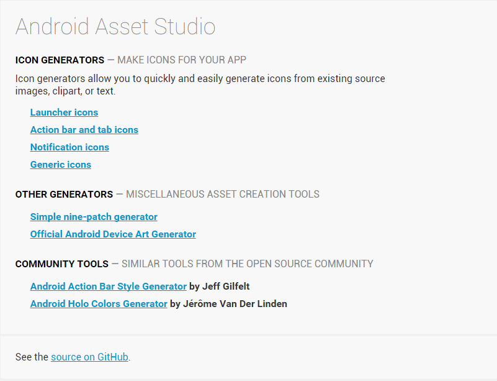Image resolution: width=497 pixels, height=381 pixels.
Task: Launch the Official Android Device Art Generator
Action: [112, 234]
